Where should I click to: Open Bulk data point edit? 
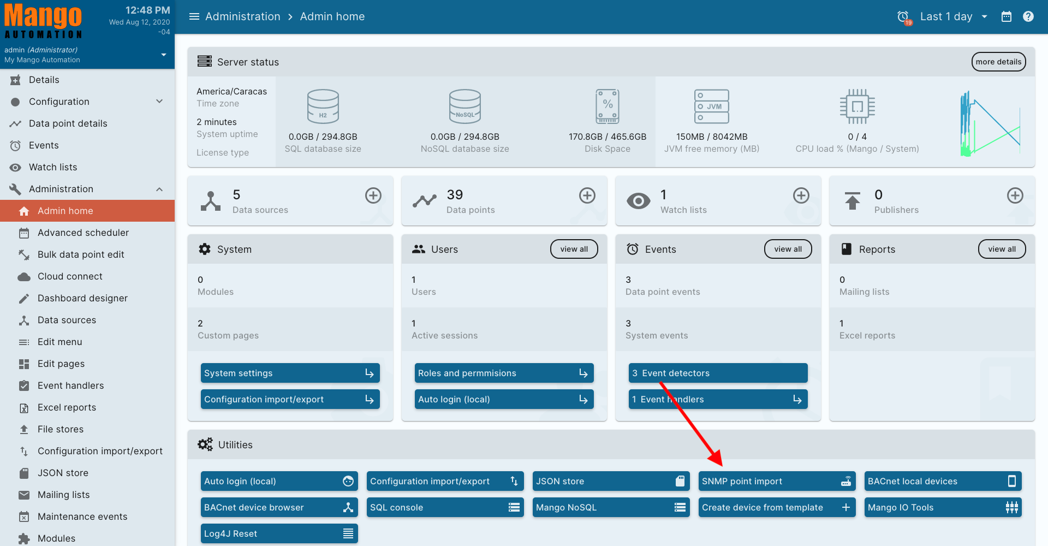pos(87,254)
